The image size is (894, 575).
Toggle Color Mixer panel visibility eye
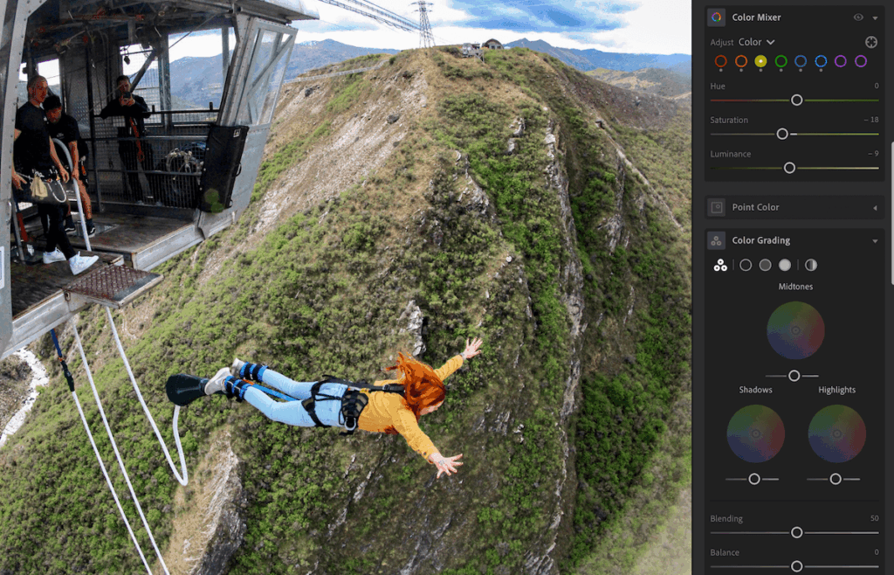[x=858, y=17]
